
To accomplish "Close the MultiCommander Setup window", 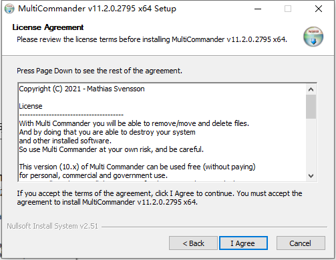I will [319, 9].
